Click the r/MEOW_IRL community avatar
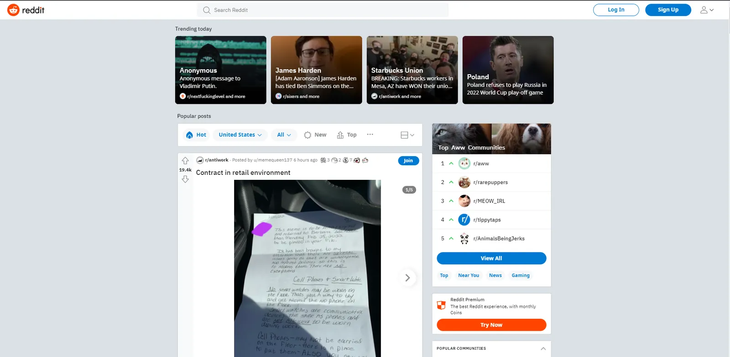 464,201
